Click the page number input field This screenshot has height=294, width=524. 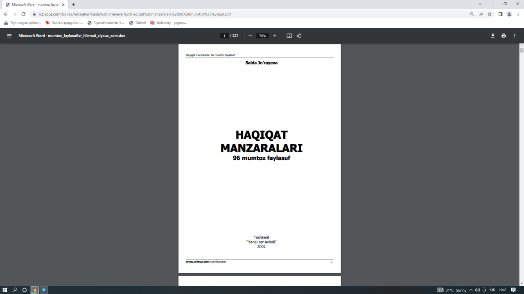(224, 36)
